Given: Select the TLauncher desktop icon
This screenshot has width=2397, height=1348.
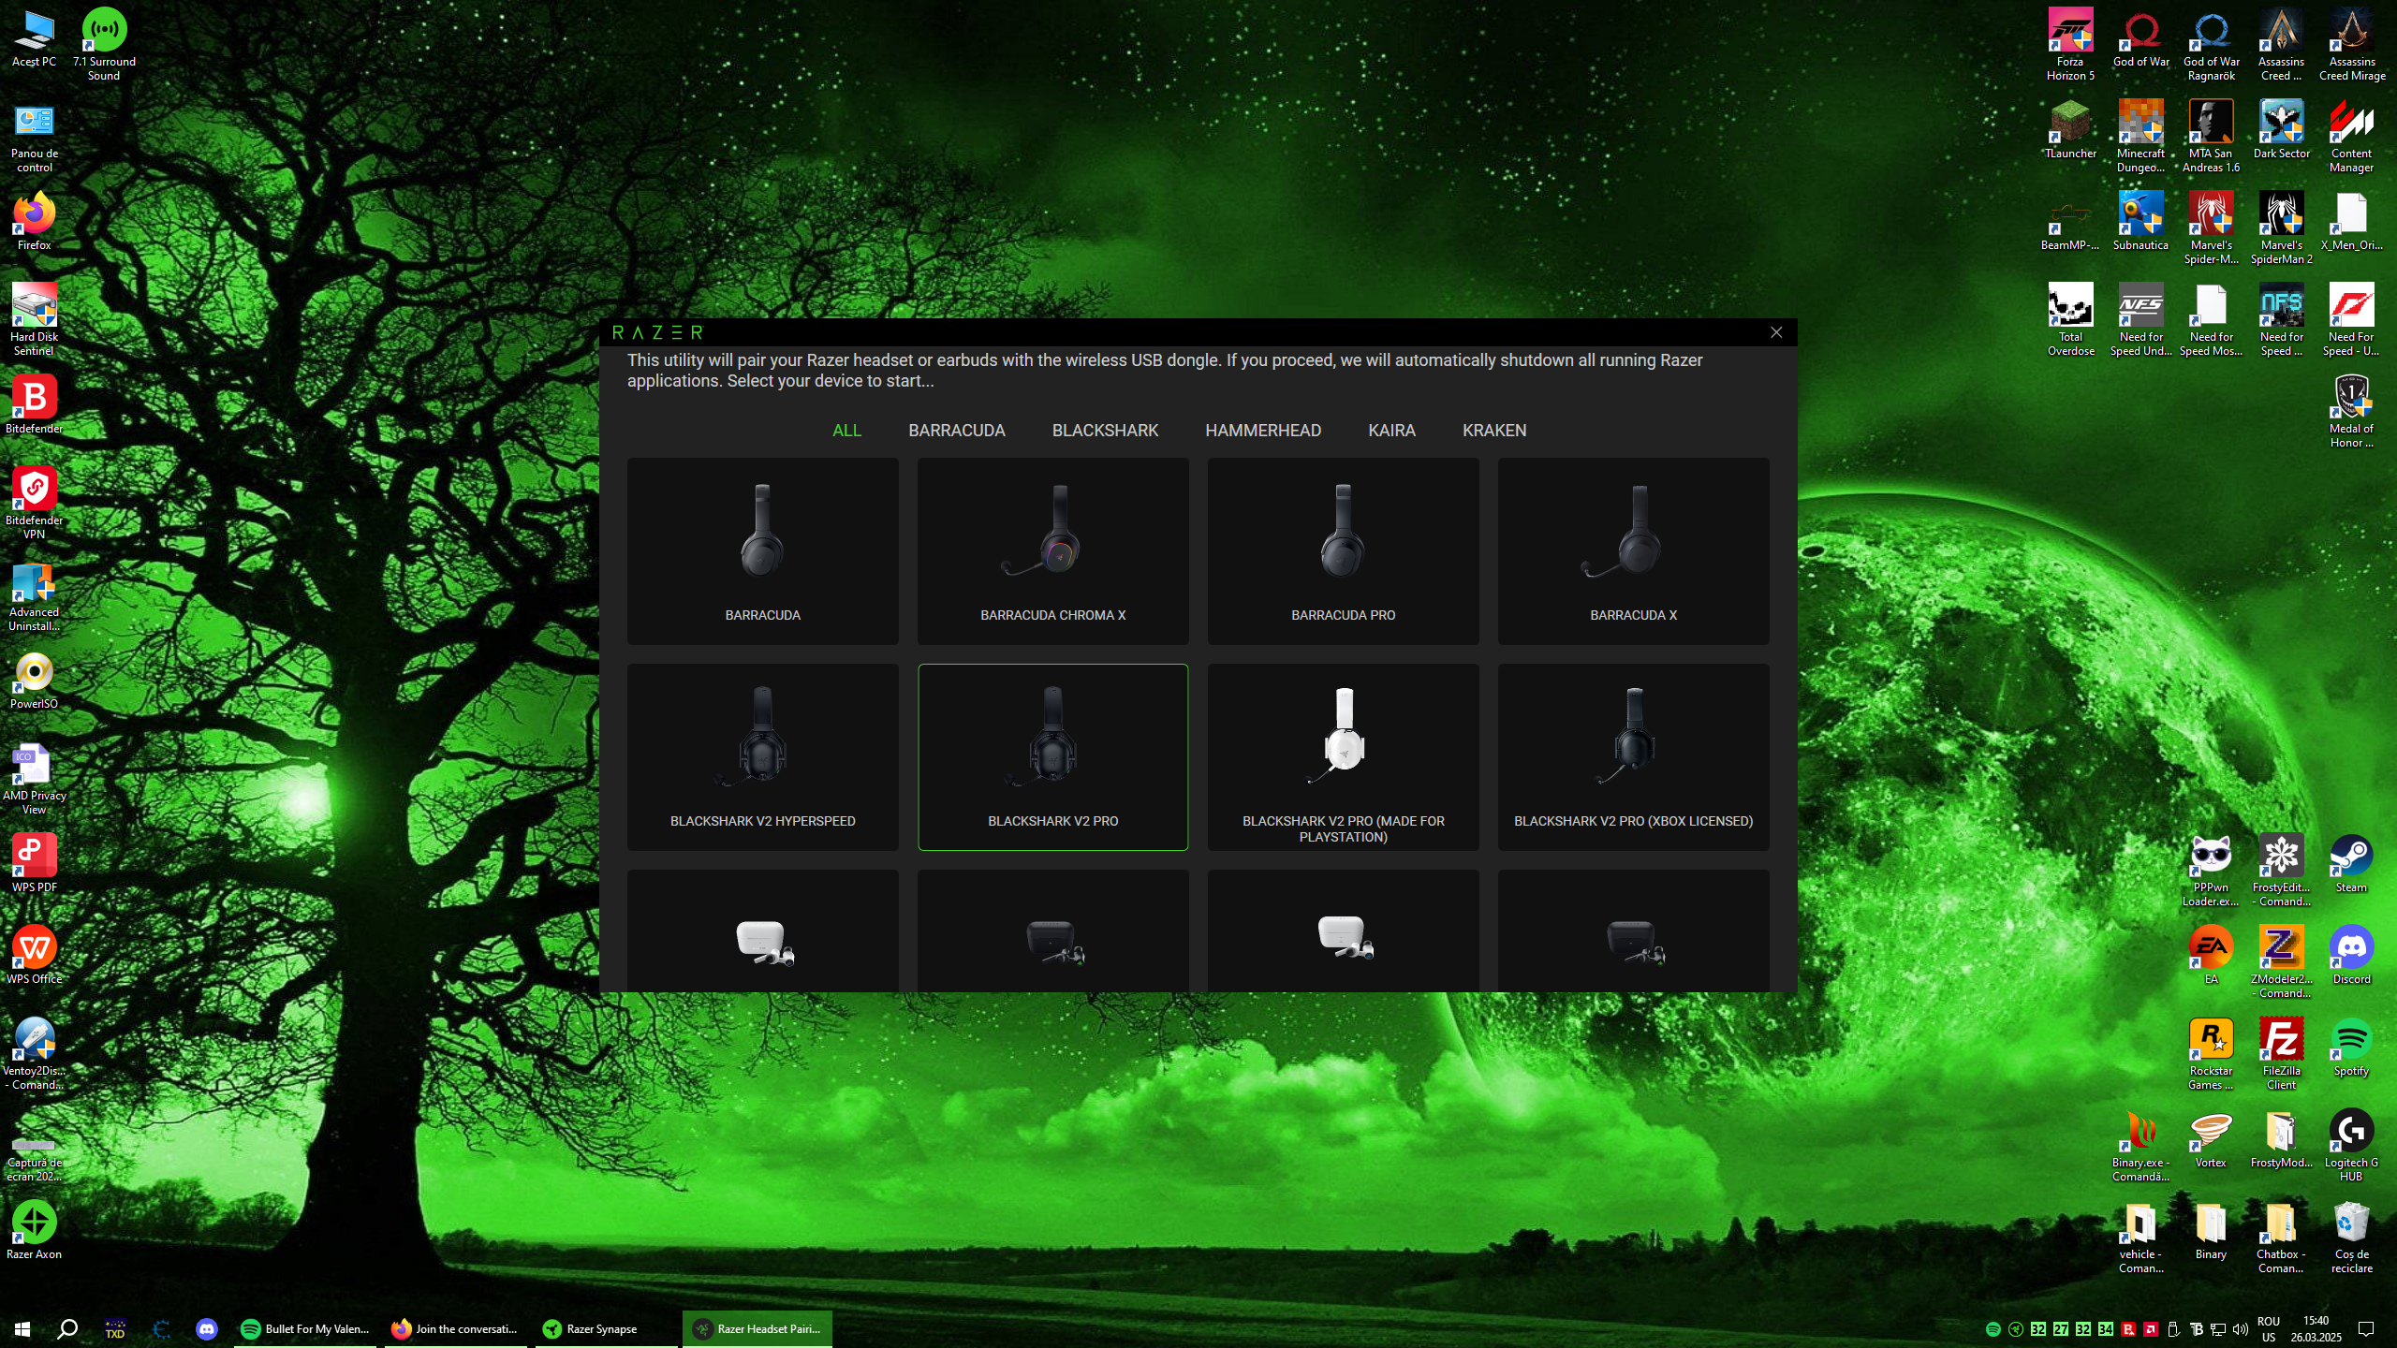Looking at the screenshot, I should (x=2070, y=129).
